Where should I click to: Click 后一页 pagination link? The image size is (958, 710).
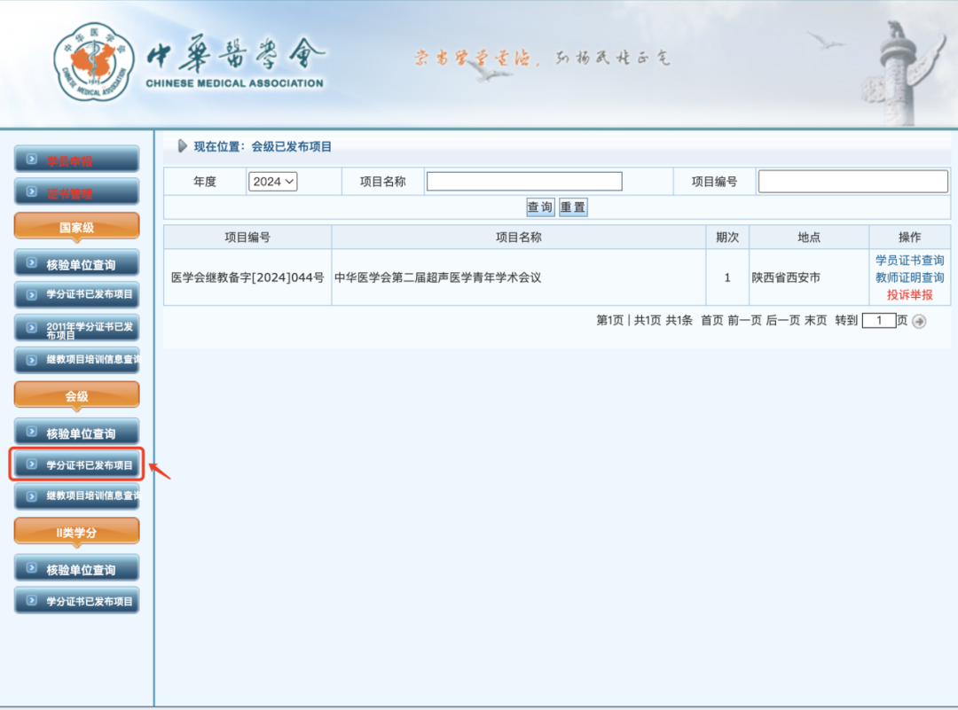click(x=782, y=321)
